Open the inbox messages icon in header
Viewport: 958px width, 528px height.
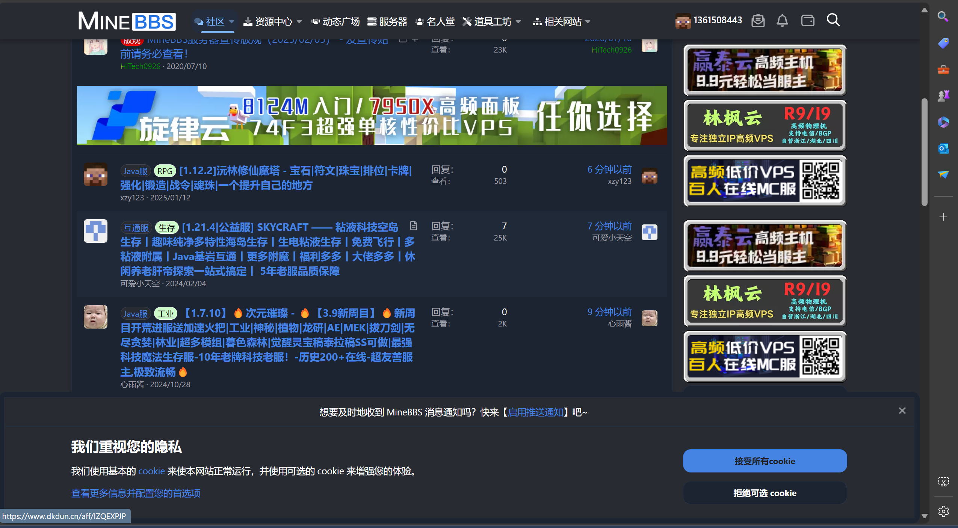[758, 20]
